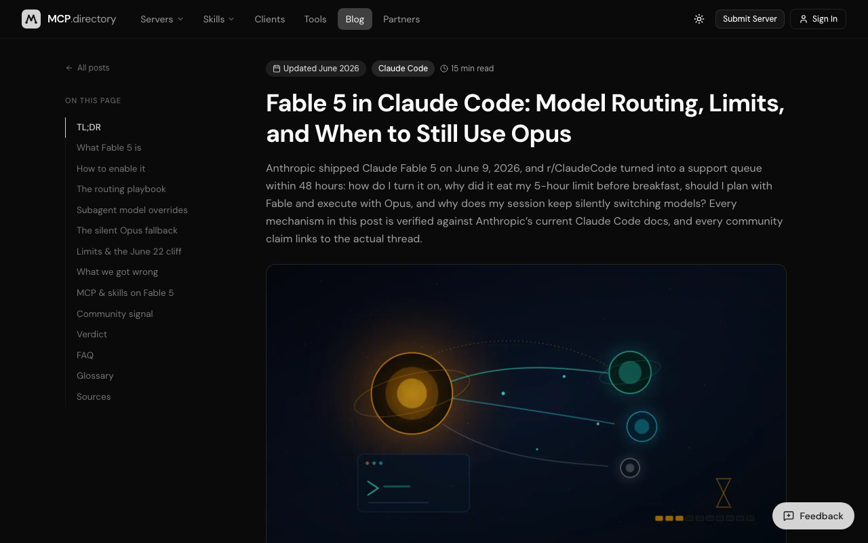Expand the Servers dropdown menu

pyautogui.click(x=162, y=19)
